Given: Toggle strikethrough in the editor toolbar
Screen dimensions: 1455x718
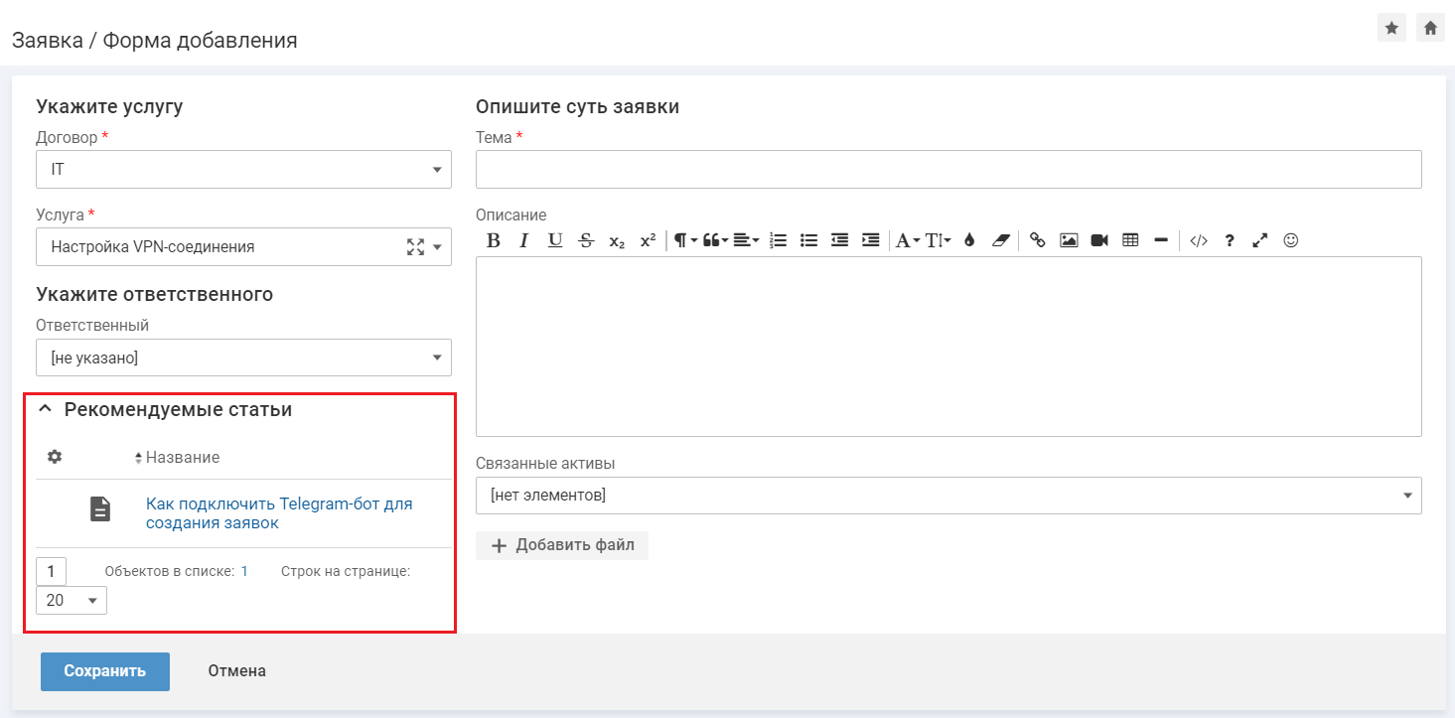Looking at the screenshot, I should pyautogui.click(x=586, y=240).
